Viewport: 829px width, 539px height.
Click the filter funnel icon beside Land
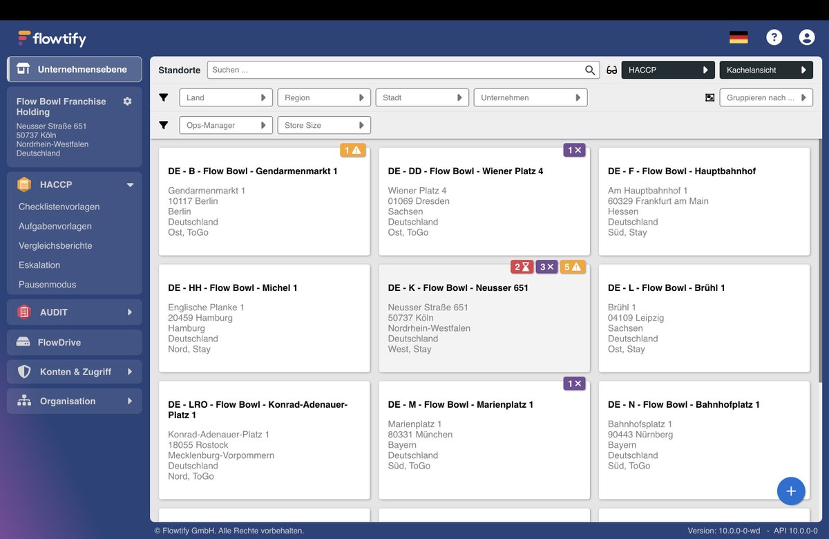point(164,97)
